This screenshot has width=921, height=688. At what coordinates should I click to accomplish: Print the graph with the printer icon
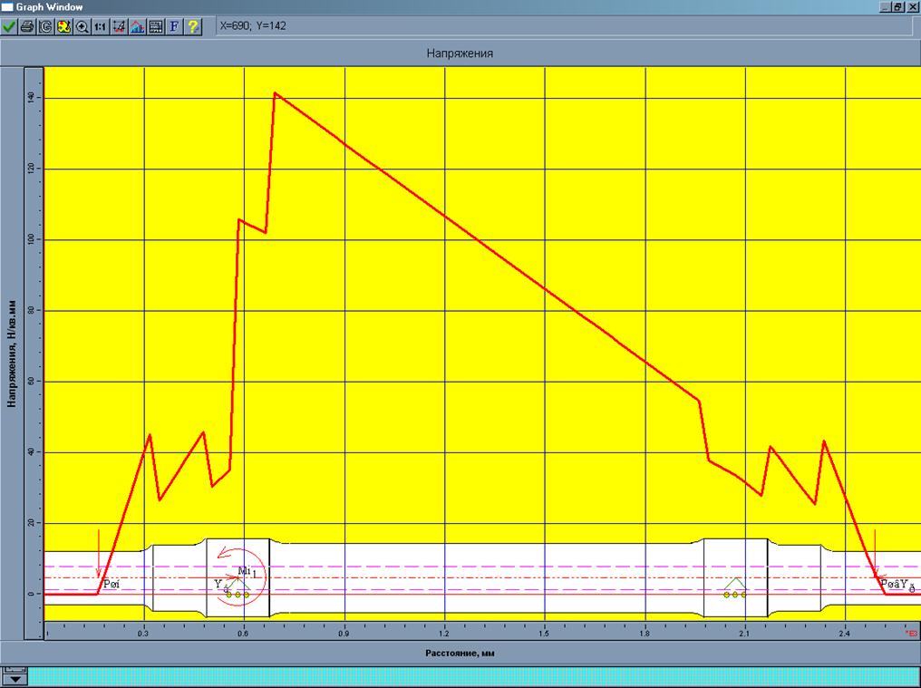(27, 26)
